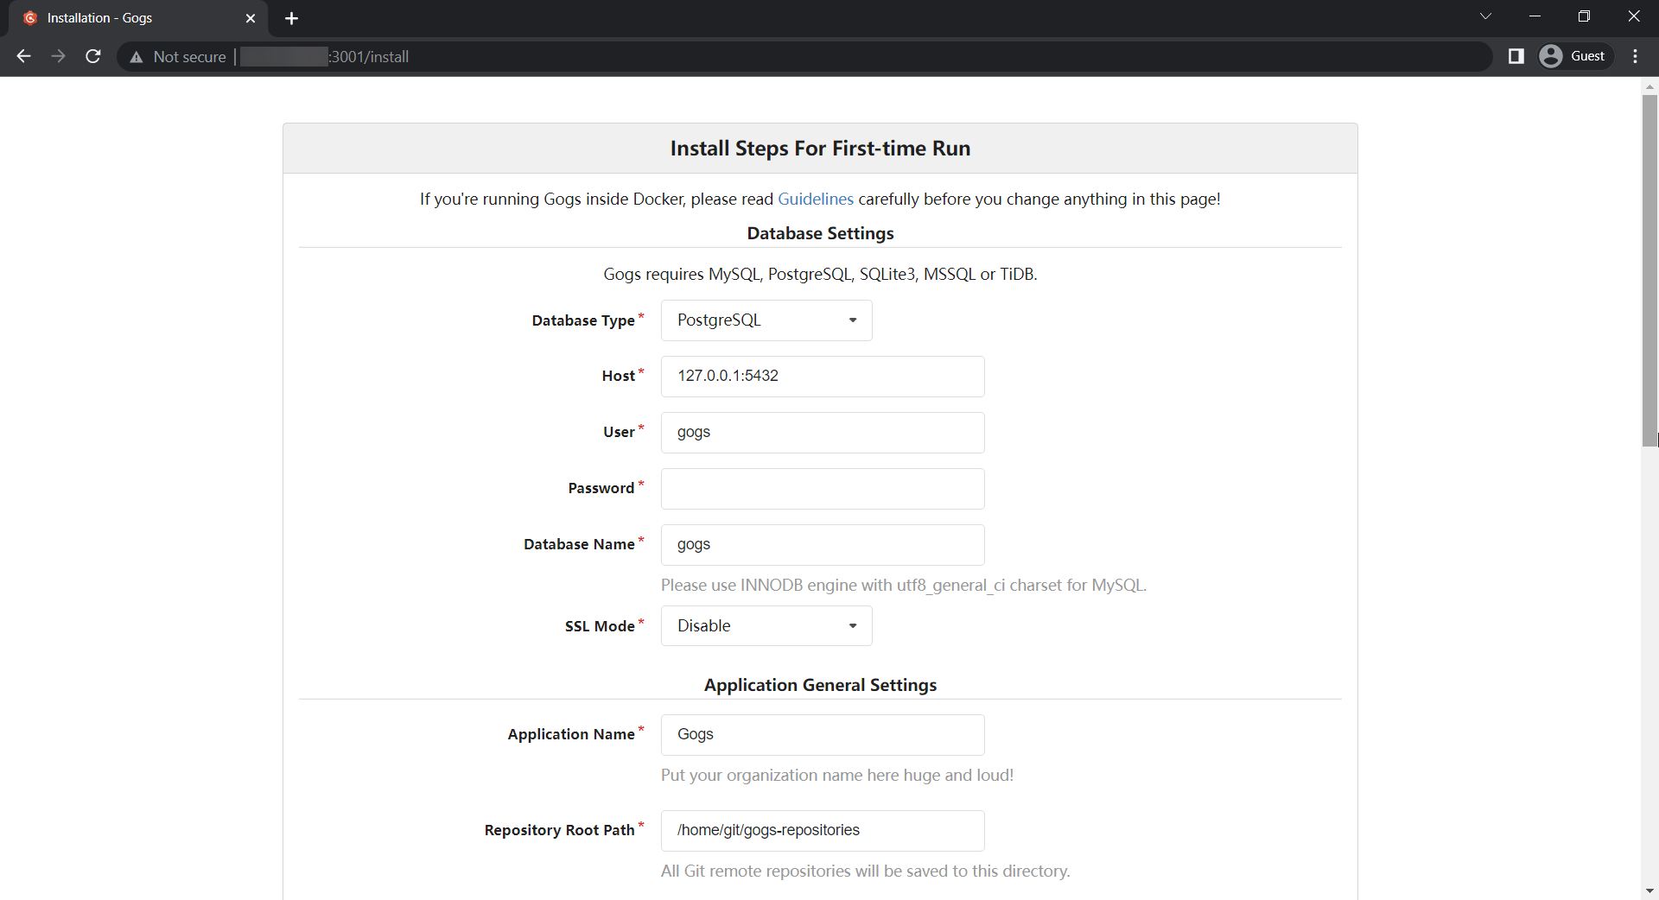Click 'Gogs requires MySQL, PostgreSQL' text
This screenshot has height=900, width=1659.
tap(820, 275)
